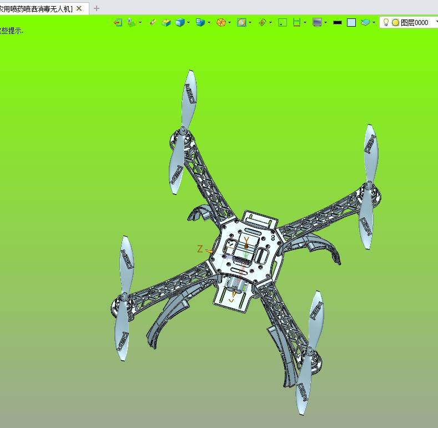Close the 喷药喷洒消毒无人机 document tab
Screen dimensions: 438x428
79,9
